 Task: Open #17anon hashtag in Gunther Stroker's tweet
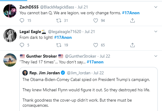click(95, 62)
